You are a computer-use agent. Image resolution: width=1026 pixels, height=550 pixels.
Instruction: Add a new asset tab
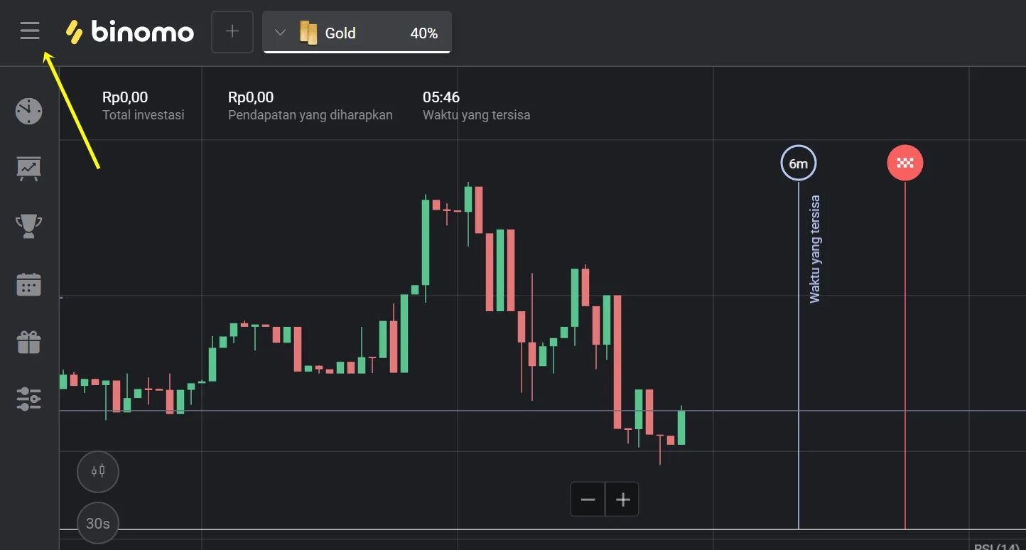coord(232,32)
